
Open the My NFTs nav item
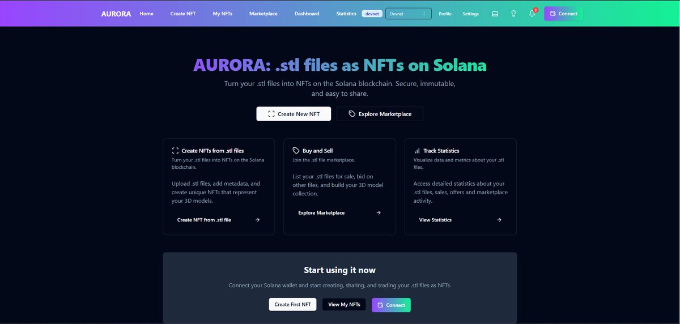[x=223, y=14]
